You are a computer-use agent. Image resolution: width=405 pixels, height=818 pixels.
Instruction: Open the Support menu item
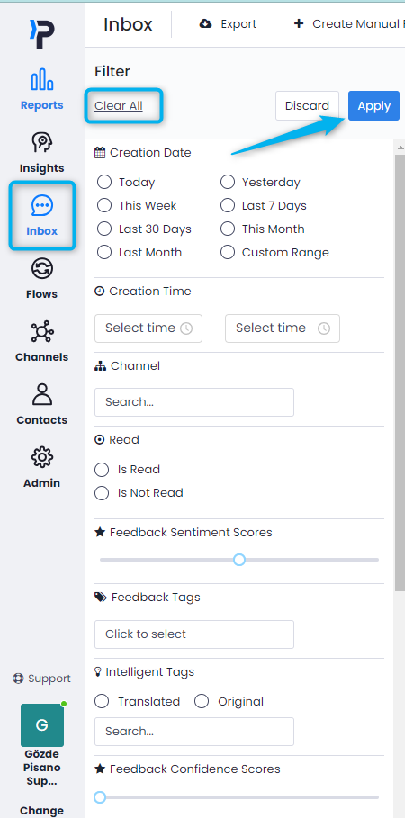coord(41,679)
